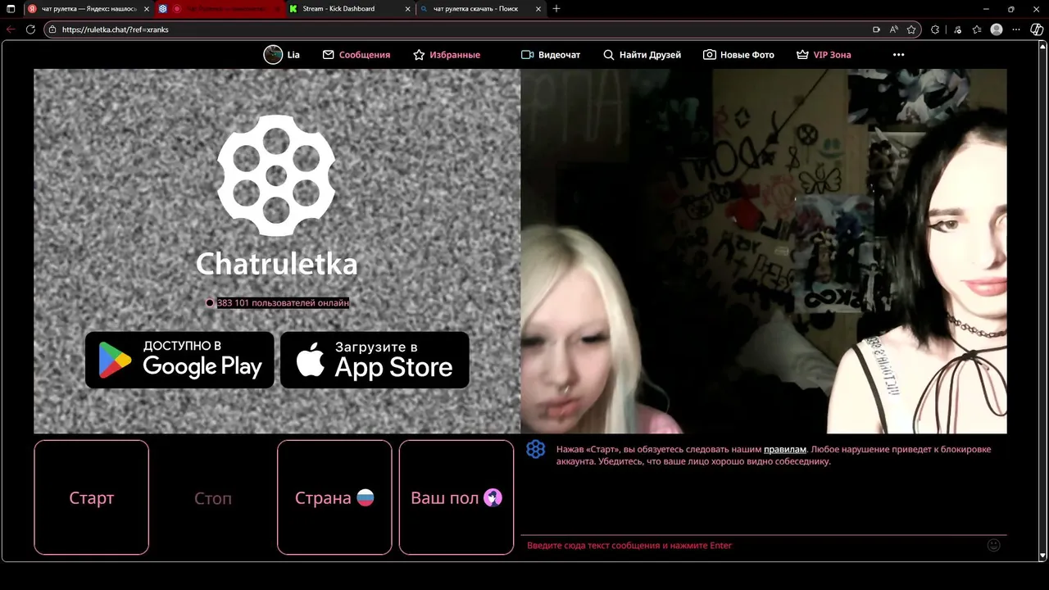The height and width of the screenshot is (590, 1049).
Task: Open the media control music icon
Action: tap(957, 29)
